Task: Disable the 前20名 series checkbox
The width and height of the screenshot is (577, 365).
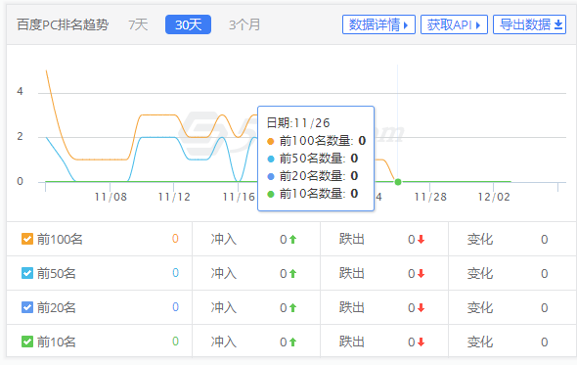Action: tap(27, 307)
